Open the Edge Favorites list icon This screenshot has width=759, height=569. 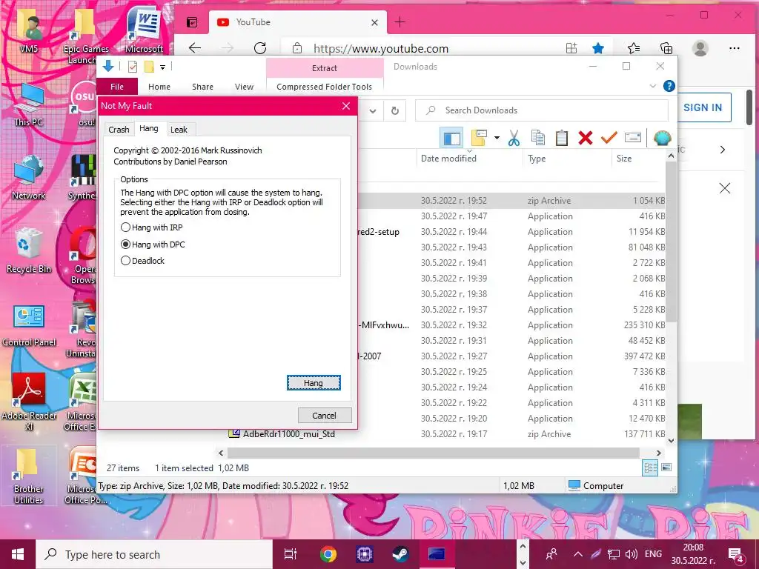(x=634, y=48)
